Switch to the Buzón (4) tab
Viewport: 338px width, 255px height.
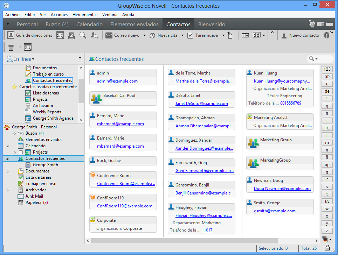(x=57, y=24)
